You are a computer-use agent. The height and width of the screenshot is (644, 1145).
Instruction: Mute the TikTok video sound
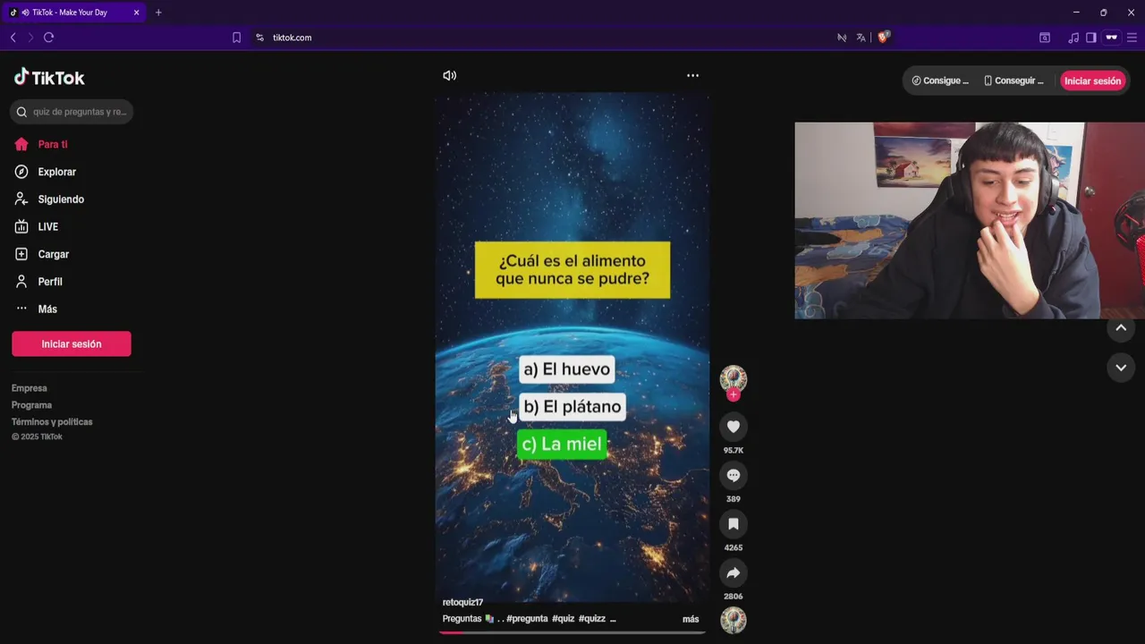(x=449, y=76)
